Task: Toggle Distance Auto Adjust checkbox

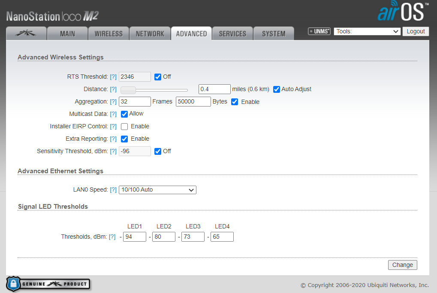Action: [277, 89]
